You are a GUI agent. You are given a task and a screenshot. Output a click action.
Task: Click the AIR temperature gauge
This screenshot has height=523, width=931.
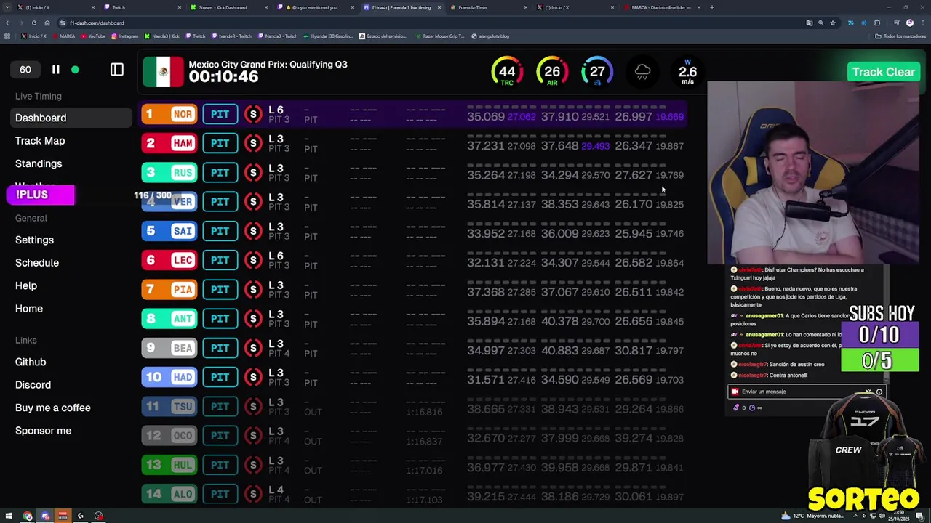[x=552, y=72]
